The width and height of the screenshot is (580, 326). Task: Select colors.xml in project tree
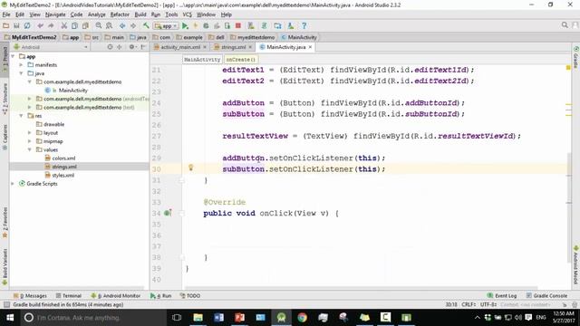click(x=63, y=158)
